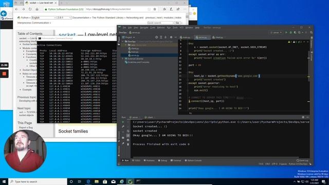
Task: Click the 'index' link on docs page
Action: coord(178,17)
